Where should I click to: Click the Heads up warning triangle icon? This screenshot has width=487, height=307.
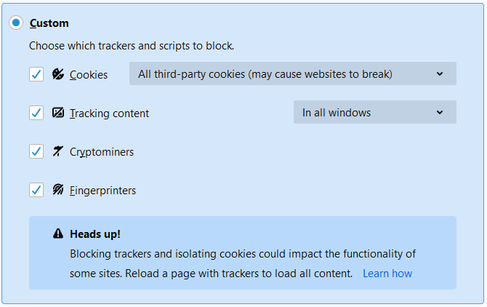pyautogui.click(x=58, y=234)
